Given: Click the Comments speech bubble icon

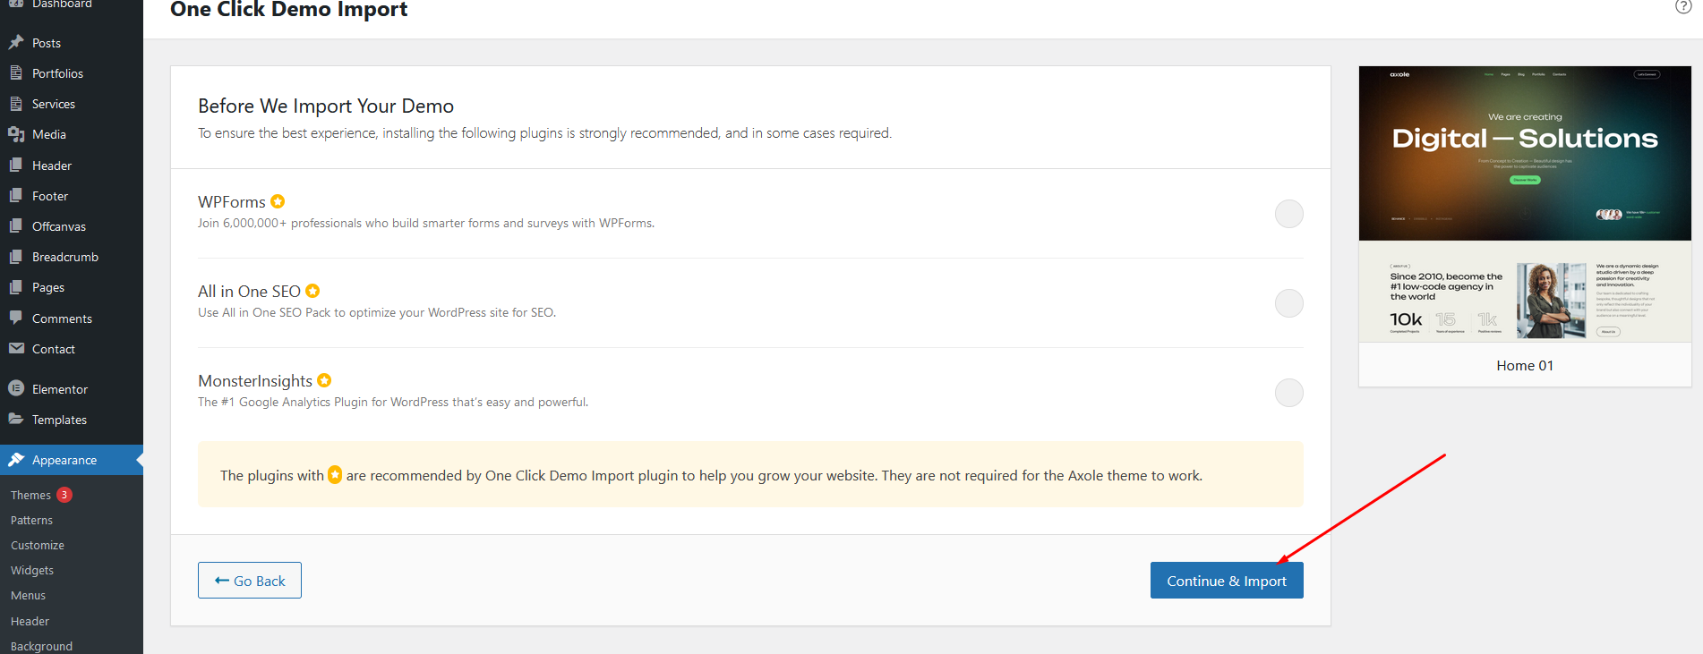Looking at the screenshot, I should coord(16,318).
